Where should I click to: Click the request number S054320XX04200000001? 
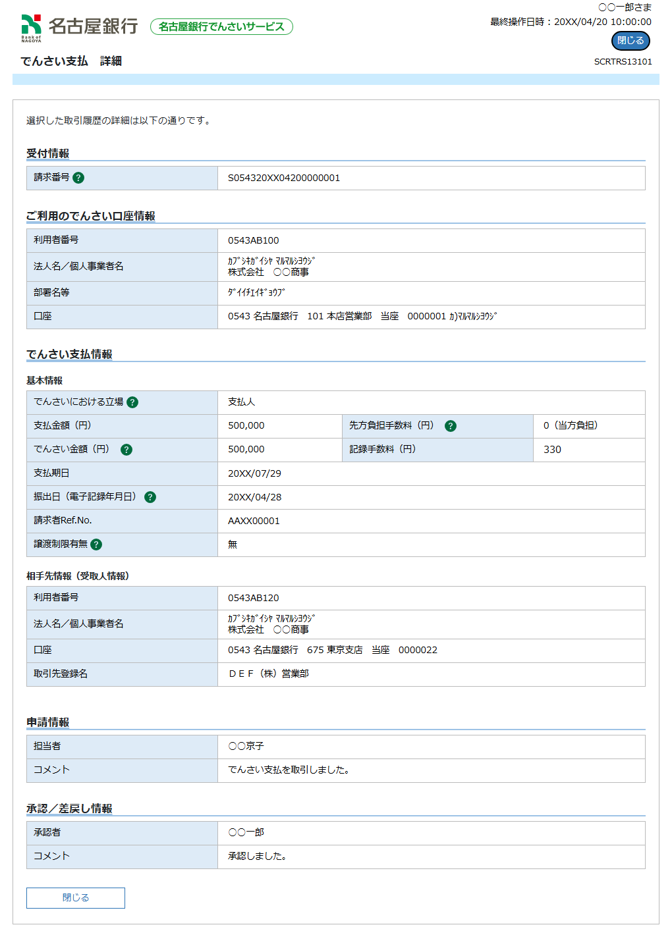tap(284, 178)
